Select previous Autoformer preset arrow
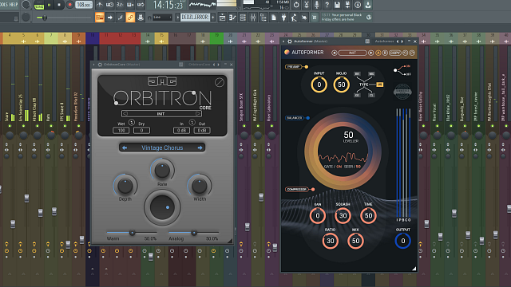The width and height of the screenshot is (511, 287). (x=334, y=53)
